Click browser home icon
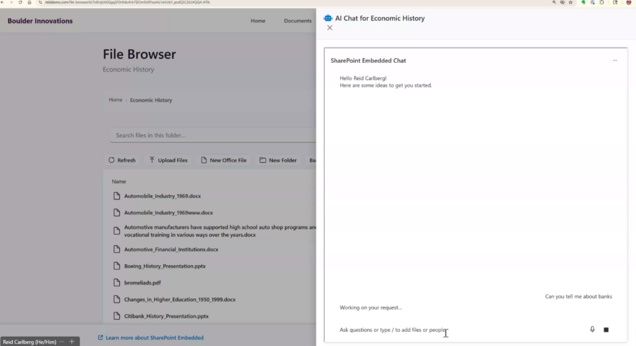 [29, 2]
